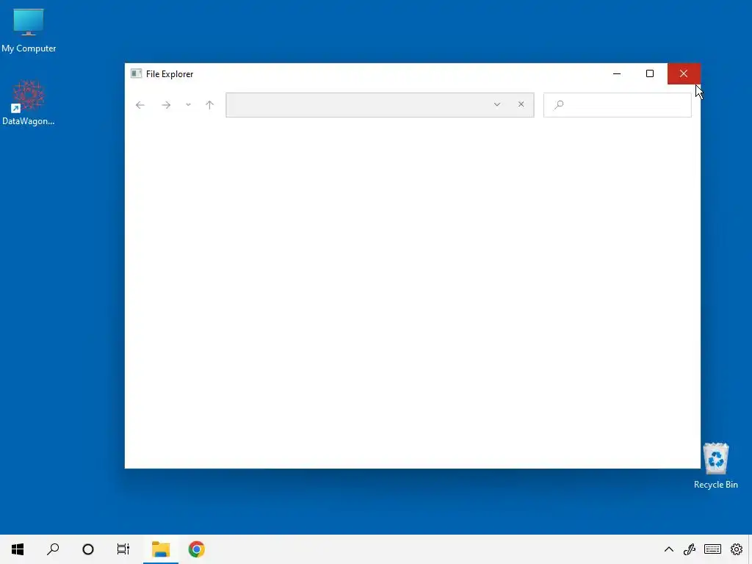
Task: Show hidden system tray icons
Action: [668, 549]
